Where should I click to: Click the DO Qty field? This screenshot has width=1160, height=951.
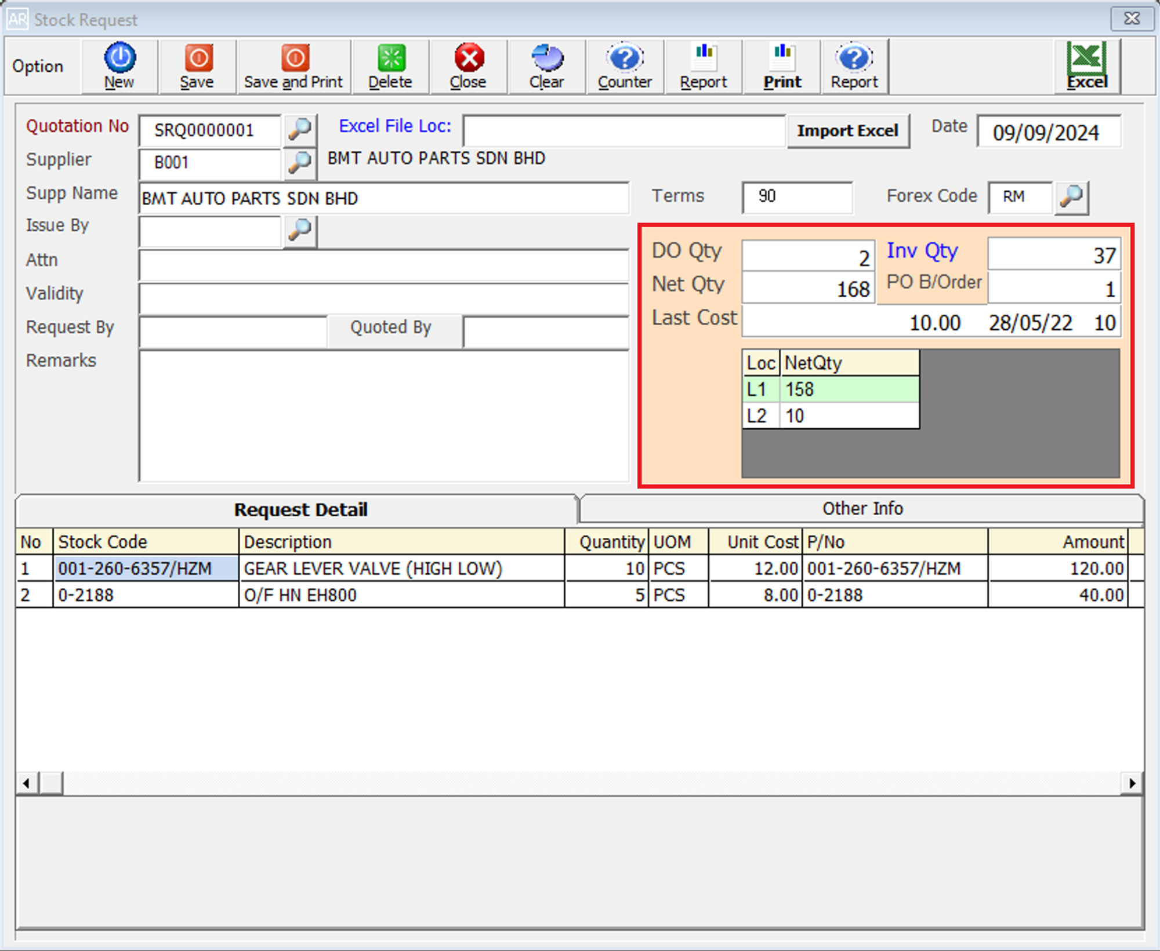808,256
